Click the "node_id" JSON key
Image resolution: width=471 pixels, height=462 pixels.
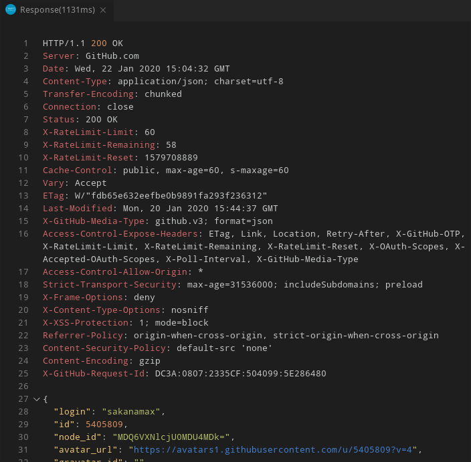tap(78, 437)
